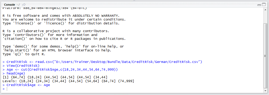269x95 pixels.
Task: Open the working directory arrow icon
Action: tap(24, 5)
